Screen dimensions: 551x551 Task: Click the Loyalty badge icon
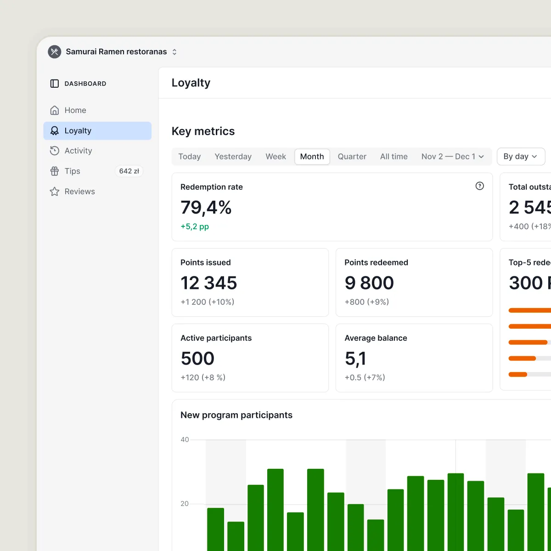tap(55, 131)
